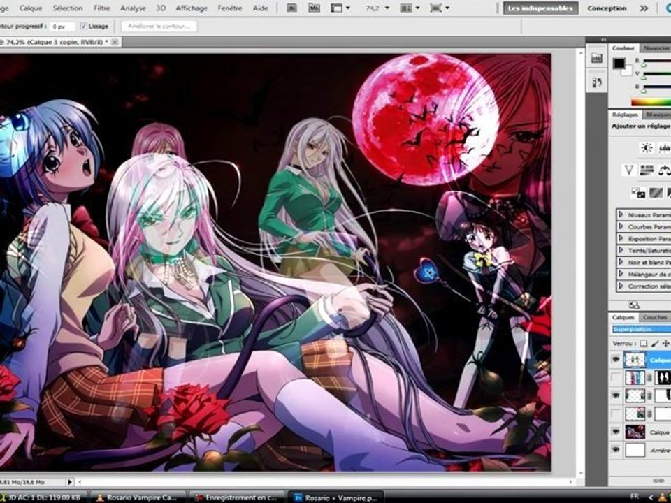Show more workspaces with double chevron
The image size is (671, 503).
(644, 8)
